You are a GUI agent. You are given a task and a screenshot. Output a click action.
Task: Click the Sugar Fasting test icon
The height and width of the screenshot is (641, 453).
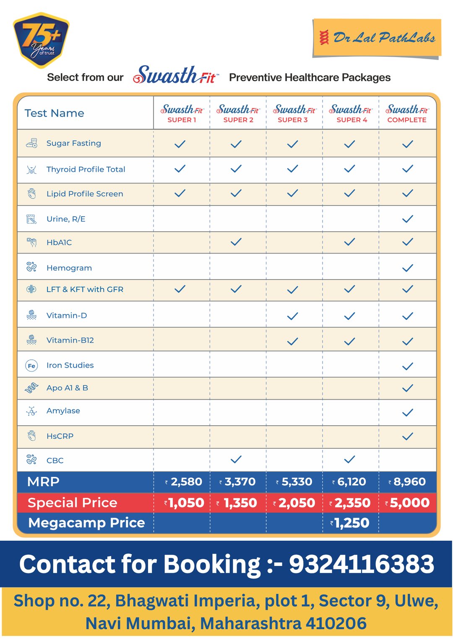31,143
